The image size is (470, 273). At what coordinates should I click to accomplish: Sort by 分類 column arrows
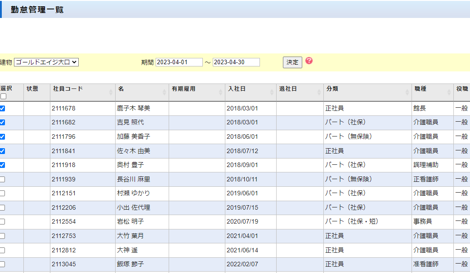[x=407, y=92]
